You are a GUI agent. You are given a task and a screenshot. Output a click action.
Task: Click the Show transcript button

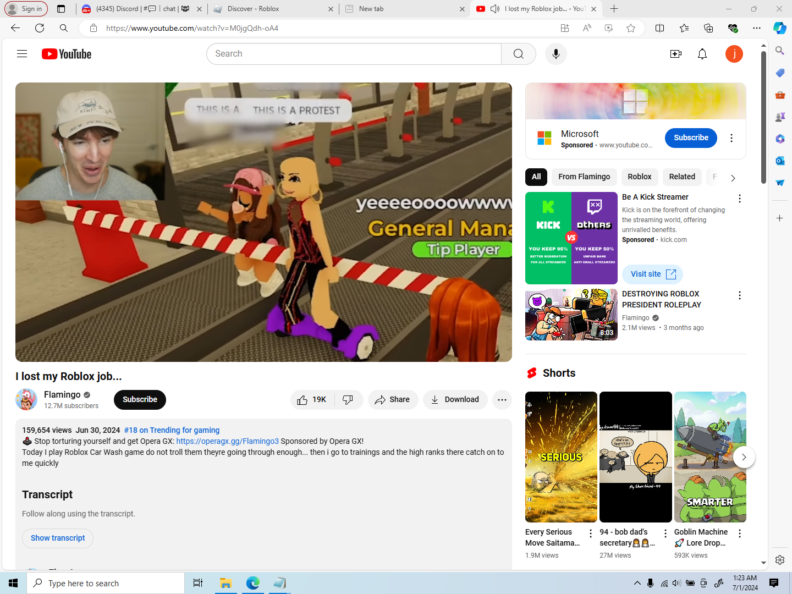tap(58, 538)
